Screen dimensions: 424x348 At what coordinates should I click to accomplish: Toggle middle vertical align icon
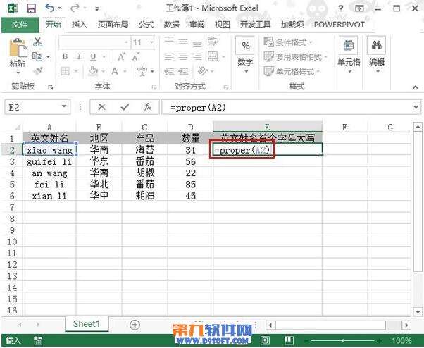183,42
